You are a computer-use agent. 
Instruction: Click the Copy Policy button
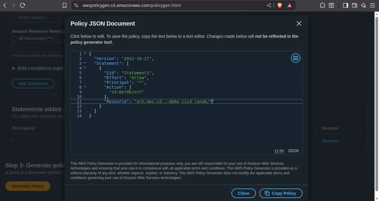(281, 193)
